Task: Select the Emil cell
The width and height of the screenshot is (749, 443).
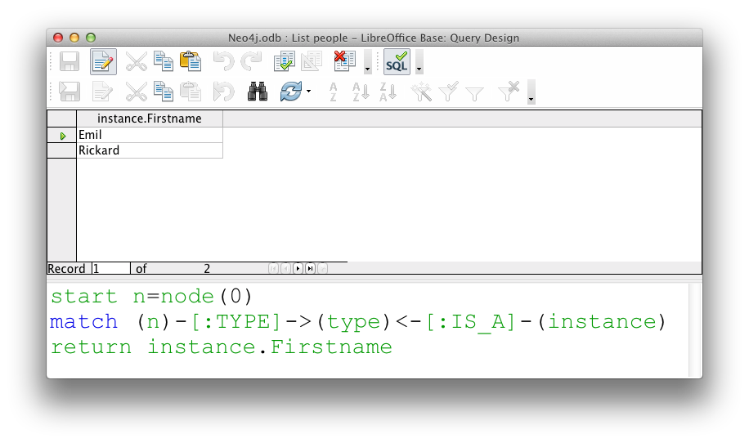Action: tap(150, 135)
